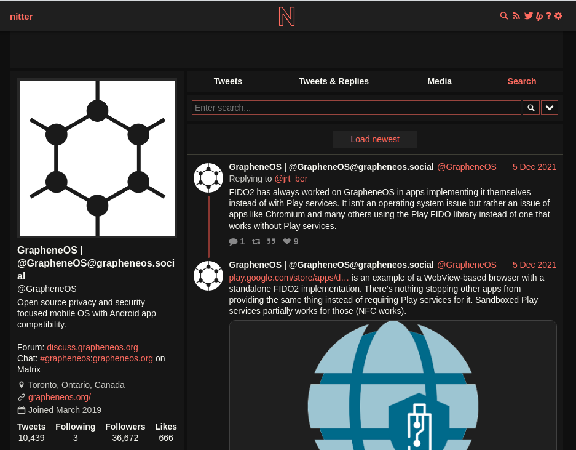
Task: Click the comment replies icon on first tweet
Action: pyautogui.click(x=233, y=241)
